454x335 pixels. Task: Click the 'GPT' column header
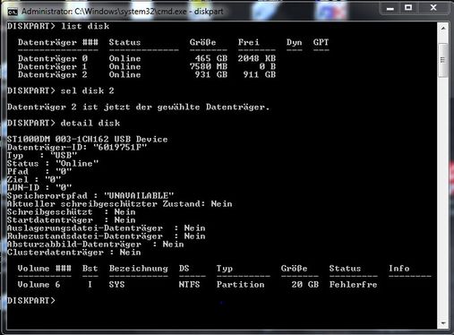tap(321, 42)
